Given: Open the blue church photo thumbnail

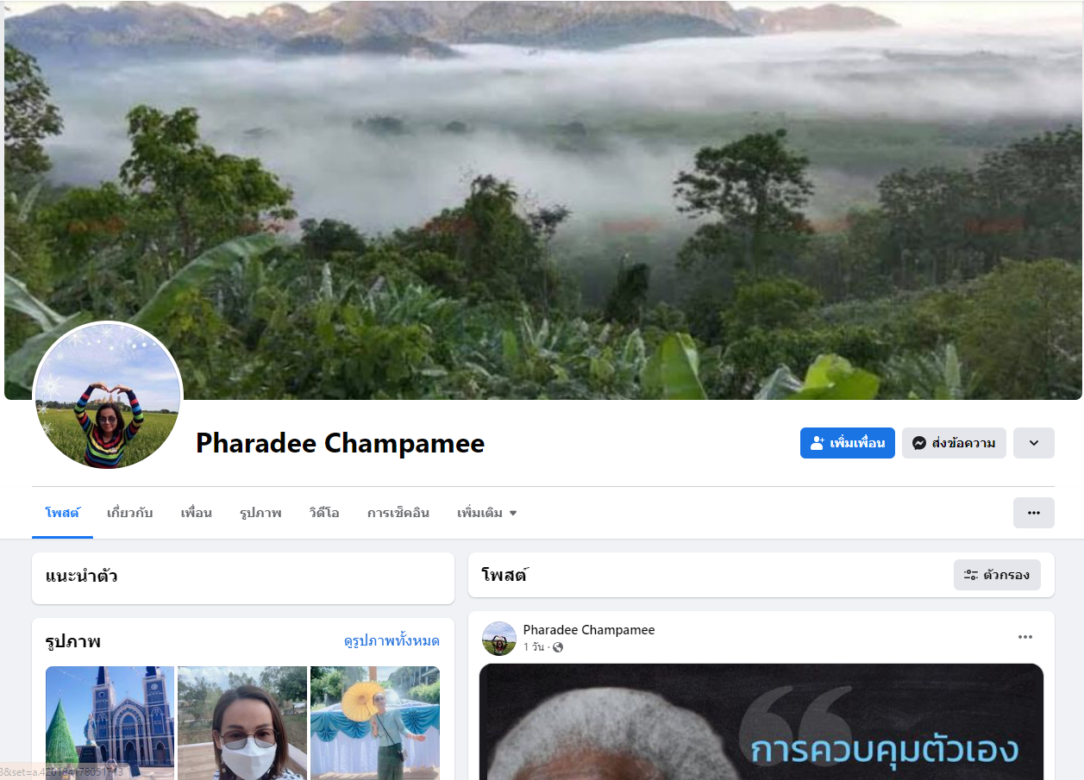Looking at the screenshot, I should pos(110,722).
